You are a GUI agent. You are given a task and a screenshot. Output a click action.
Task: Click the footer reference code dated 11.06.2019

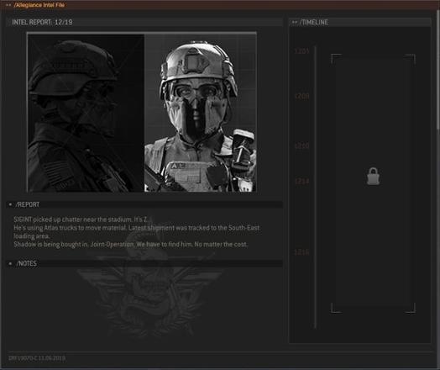(37, 358)
